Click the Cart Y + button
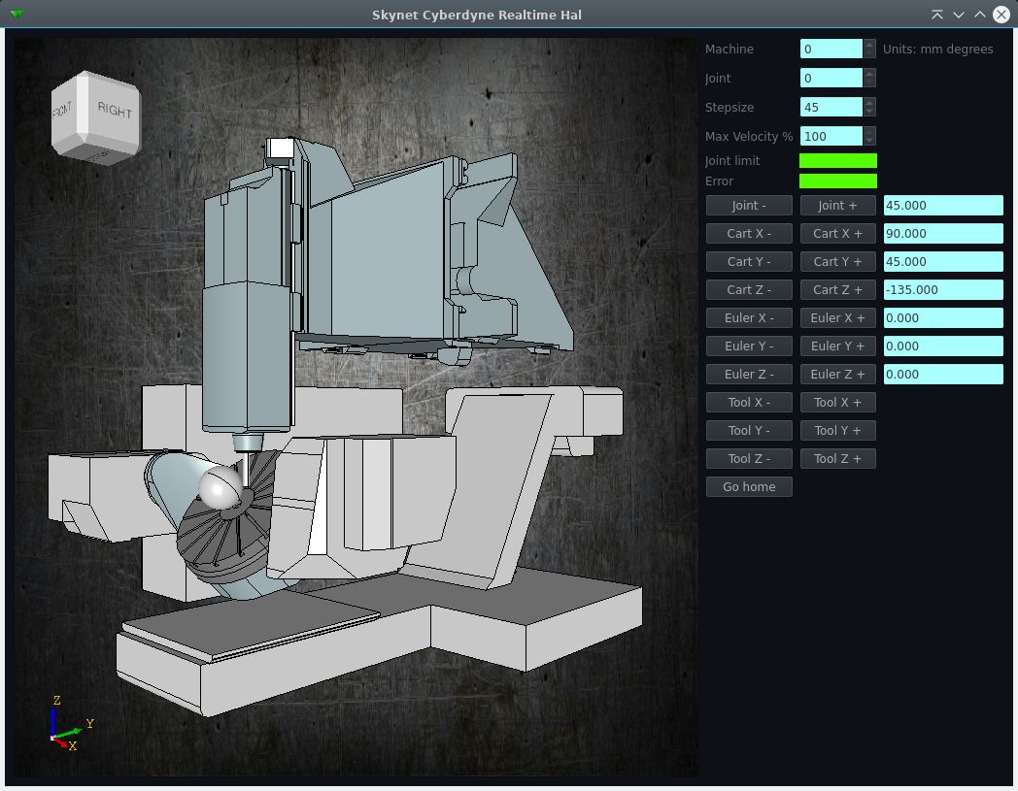Viewport: 1018px width, 791px height. click(x=837, y=261)
